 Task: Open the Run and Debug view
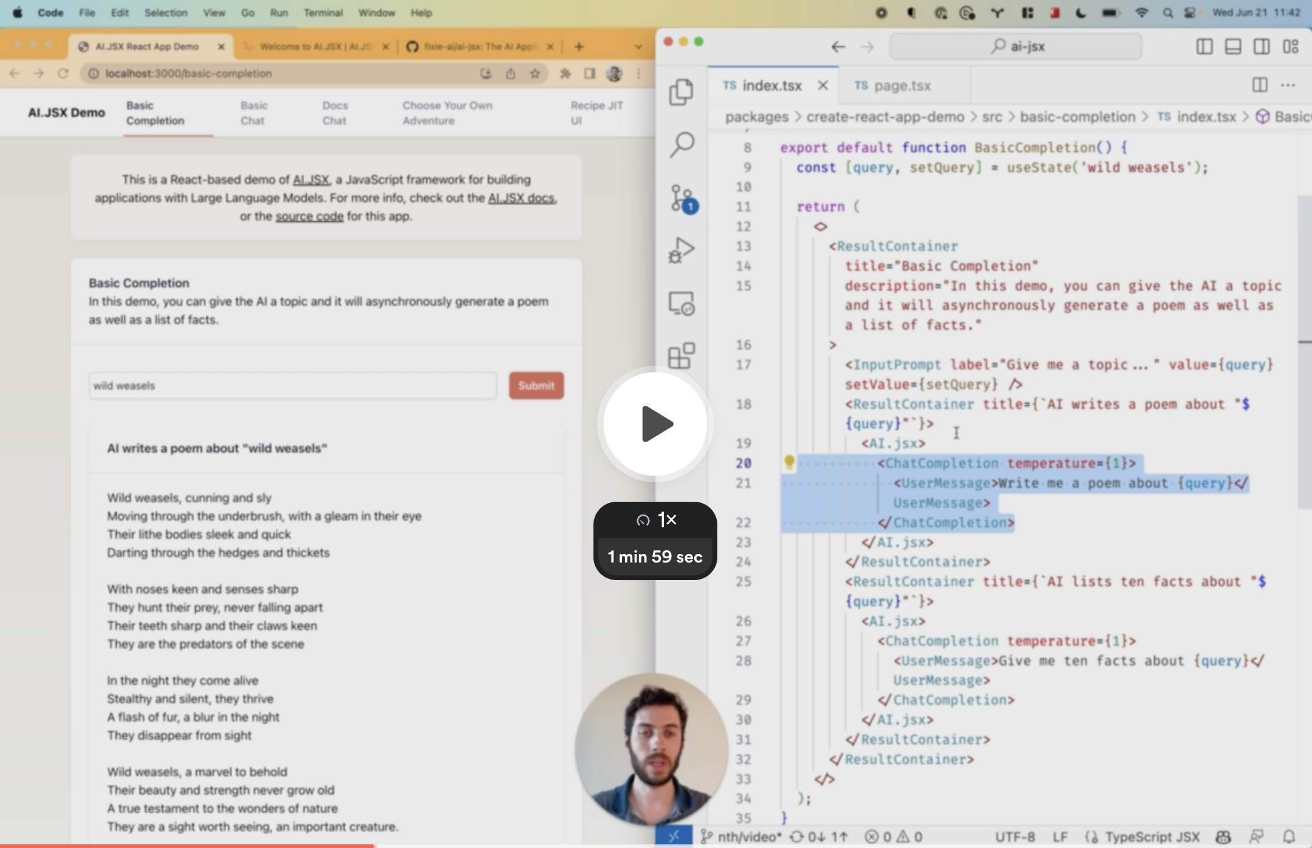682,250
